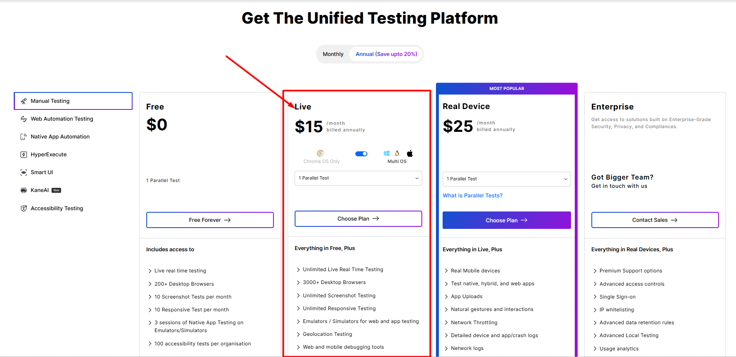Click the Chrome OS Only icon

(320, 153)
